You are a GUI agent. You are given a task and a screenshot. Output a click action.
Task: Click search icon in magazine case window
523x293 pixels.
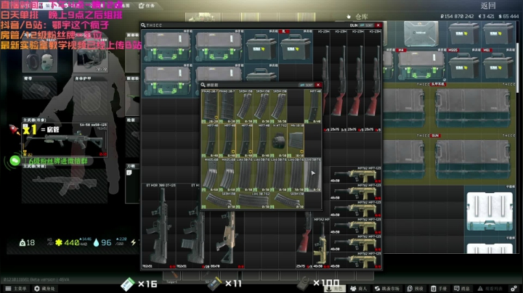click(x=203, y=85)
